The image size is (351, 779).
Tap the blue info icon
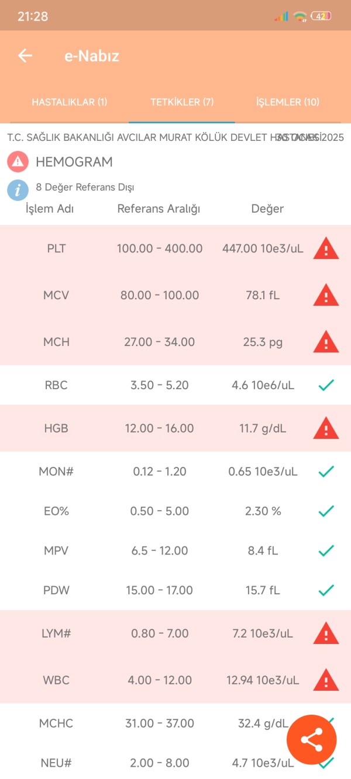pyautogui.click(x=18, y=189)
